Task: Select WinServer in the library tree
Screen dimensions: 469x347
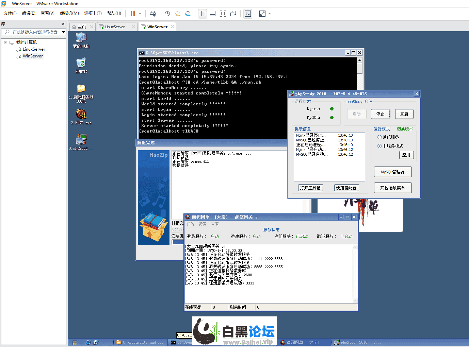Action: click(33, 56)
